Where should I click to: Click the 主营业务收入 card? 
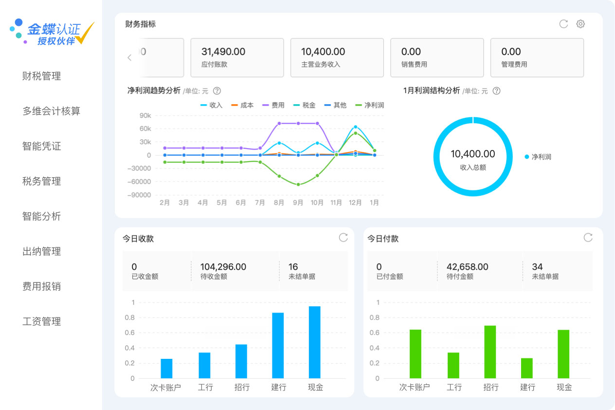tap(337, 57)
